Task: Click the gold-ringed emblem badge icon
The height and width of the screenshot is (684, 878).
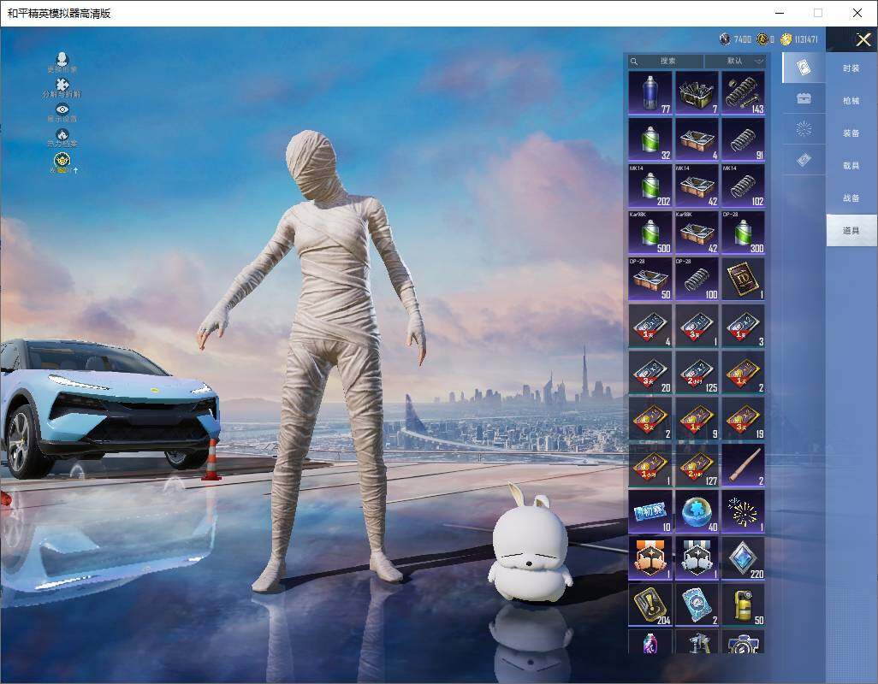Action: (x=62, y=162)
